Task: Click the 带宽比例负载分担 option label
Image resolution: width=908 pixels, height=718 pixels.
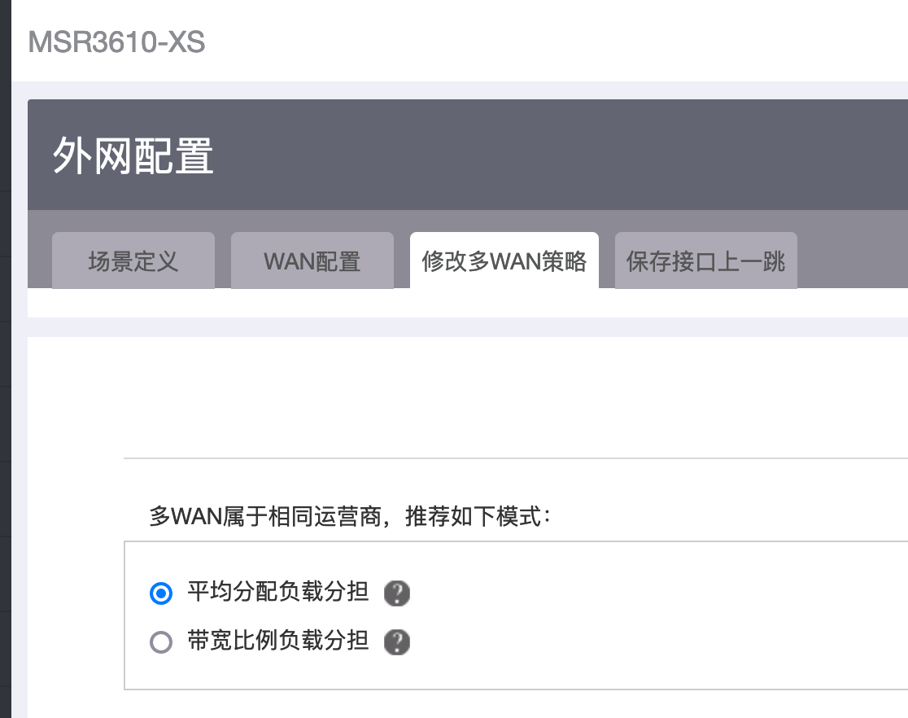Action: coord(278,641)
